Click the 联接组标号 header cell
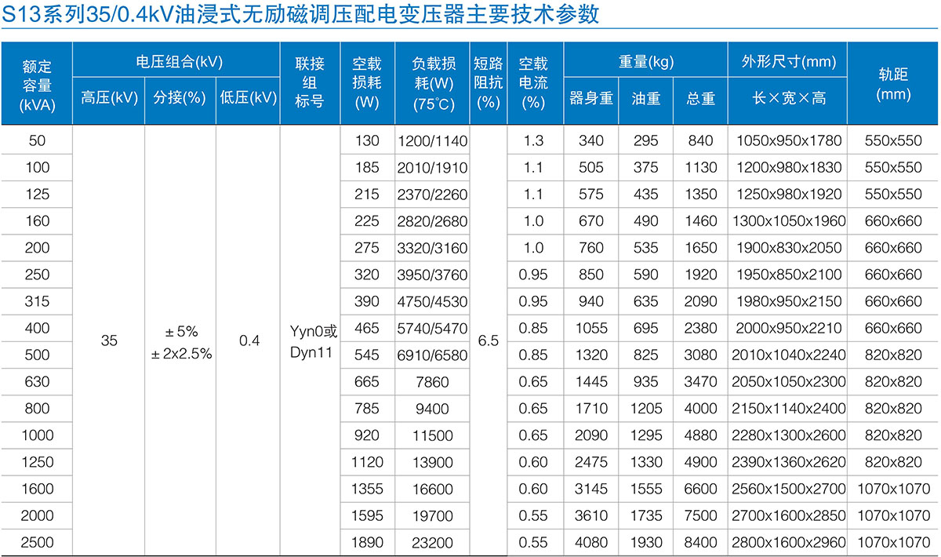 tap(310, 83)
